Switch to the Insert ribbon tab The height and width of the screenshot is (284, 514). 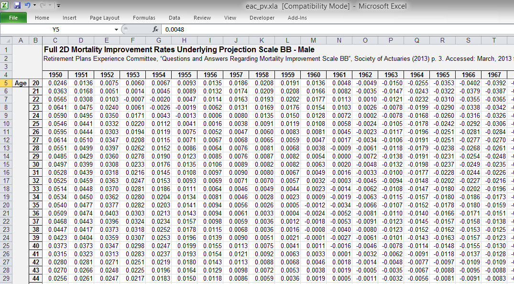click(x=69, y=18)
